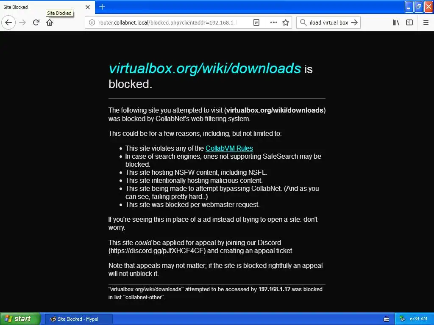Viewport: 434px width, 325px height.
Task: Bookmark this page with the star
Action: click(286, 23)
